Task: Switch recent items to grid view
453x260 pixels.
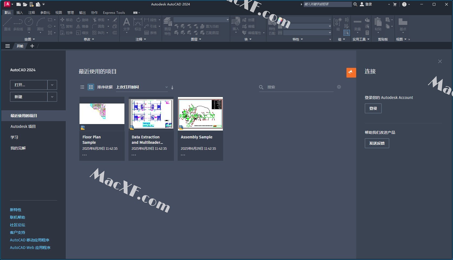Action: coord(91,87)
